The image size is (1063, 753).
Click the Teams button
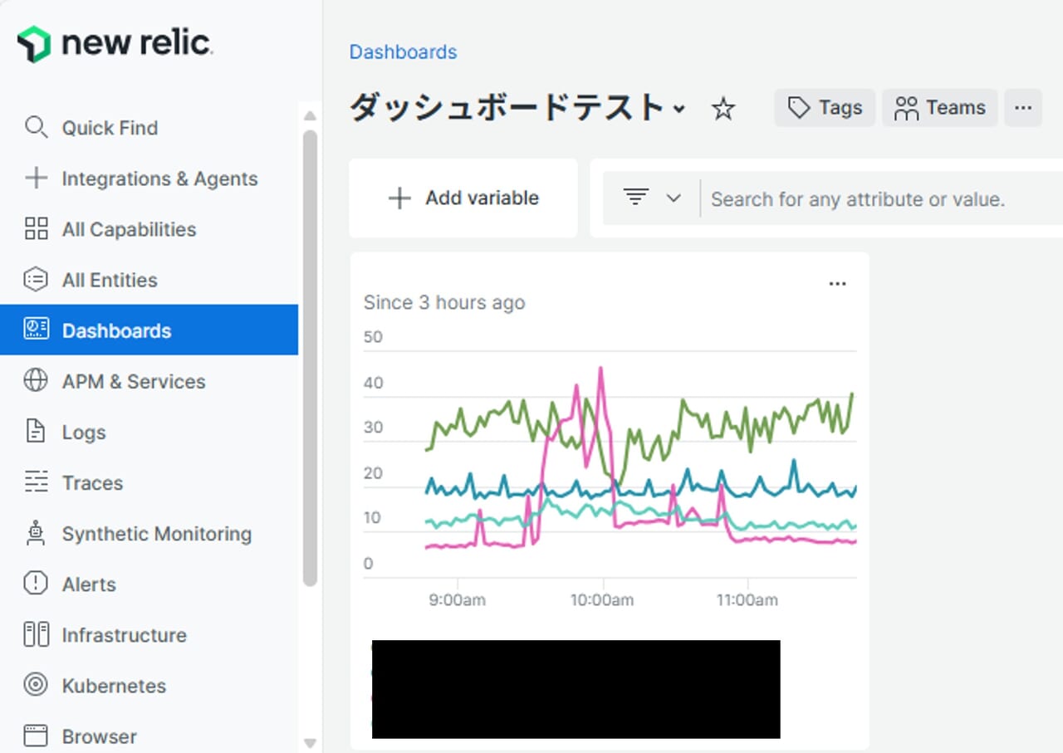tap(940, 108)
